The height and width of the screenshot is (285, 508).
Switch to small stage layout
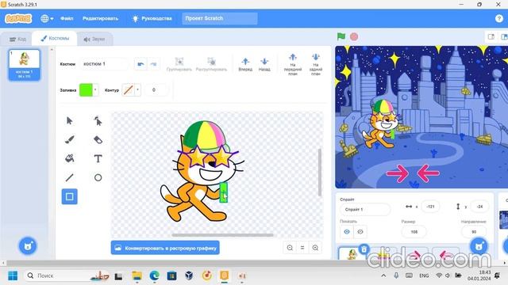(x=491, y=37)
